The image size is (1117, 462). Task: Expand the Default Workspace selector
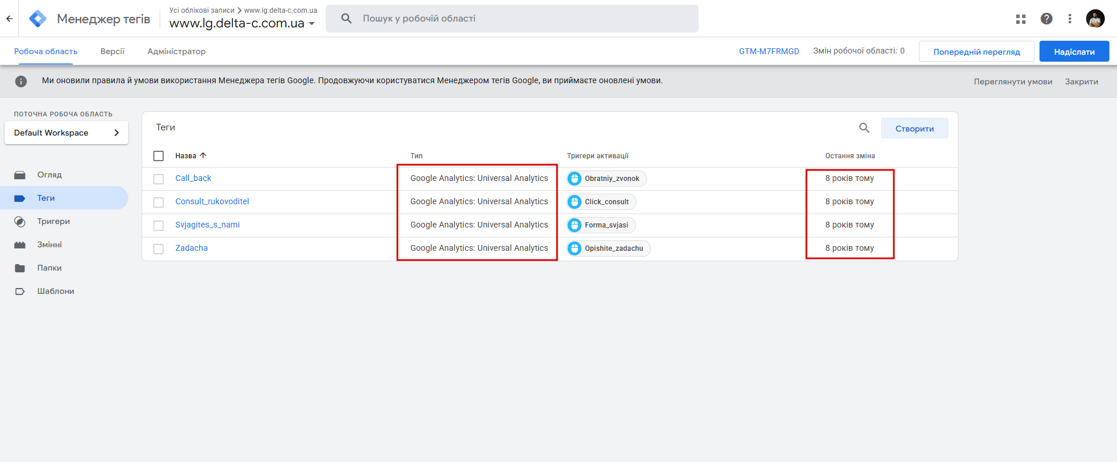[x=66, y=133]
